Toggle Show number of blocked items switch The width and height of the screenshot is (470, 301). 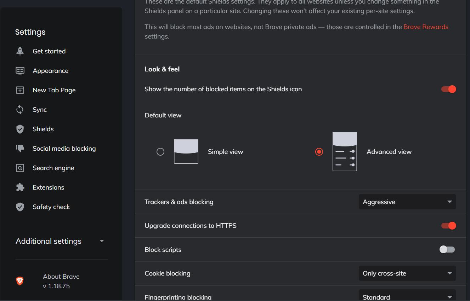[x=448, y=89]
